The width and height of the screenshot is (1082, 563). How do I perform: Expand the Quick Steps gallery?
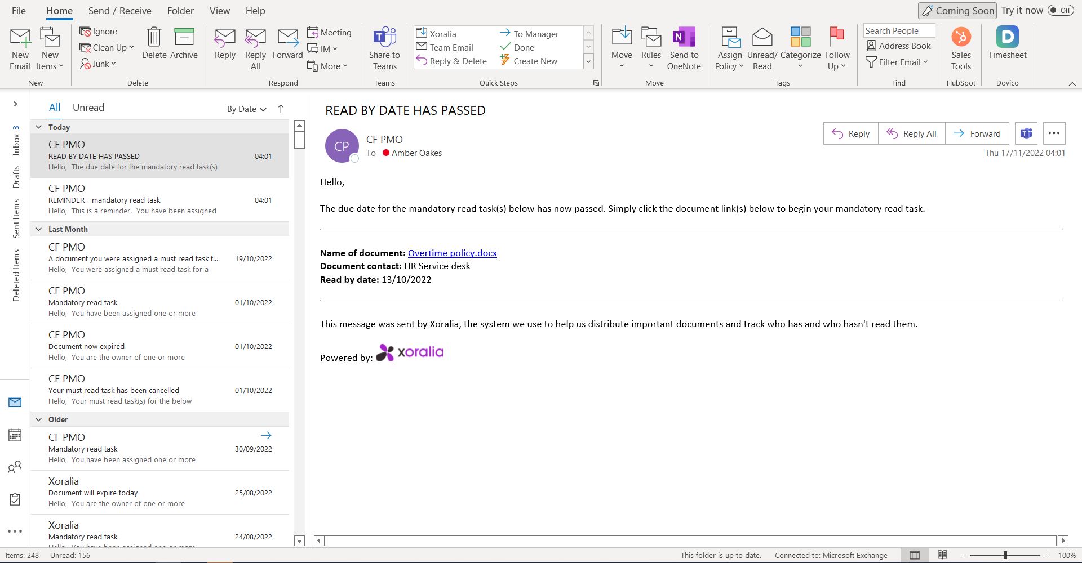tap(588, 61)
